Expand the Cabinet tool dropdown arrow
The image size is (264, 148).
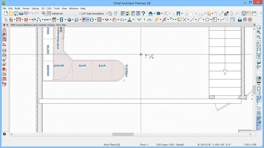(58, 20)
